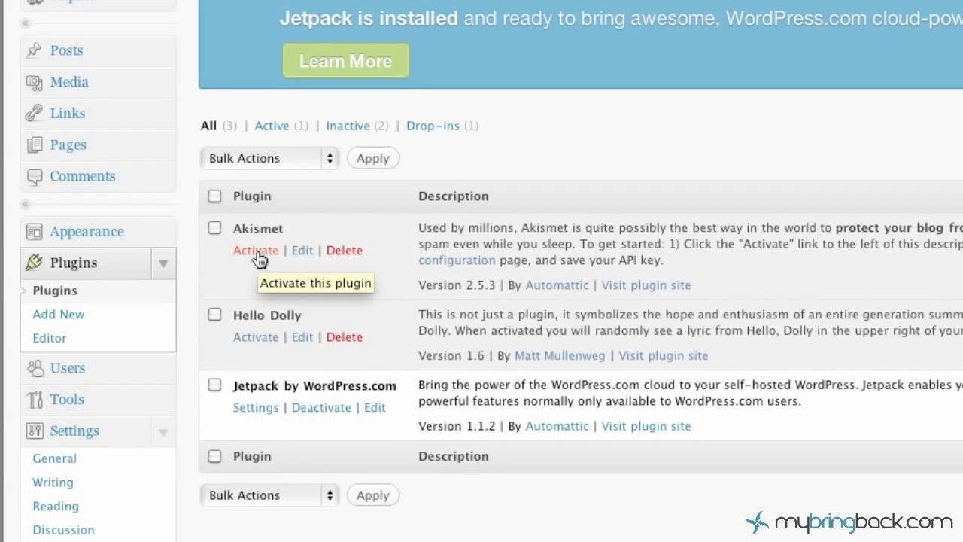Select the Jetpack by WordPress.com checkbox
This screenshot has height=542, width=963.
tap(215, 385)
